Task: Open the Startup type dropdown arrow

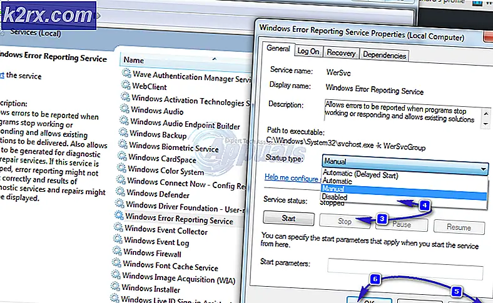Action: (483, 169)
